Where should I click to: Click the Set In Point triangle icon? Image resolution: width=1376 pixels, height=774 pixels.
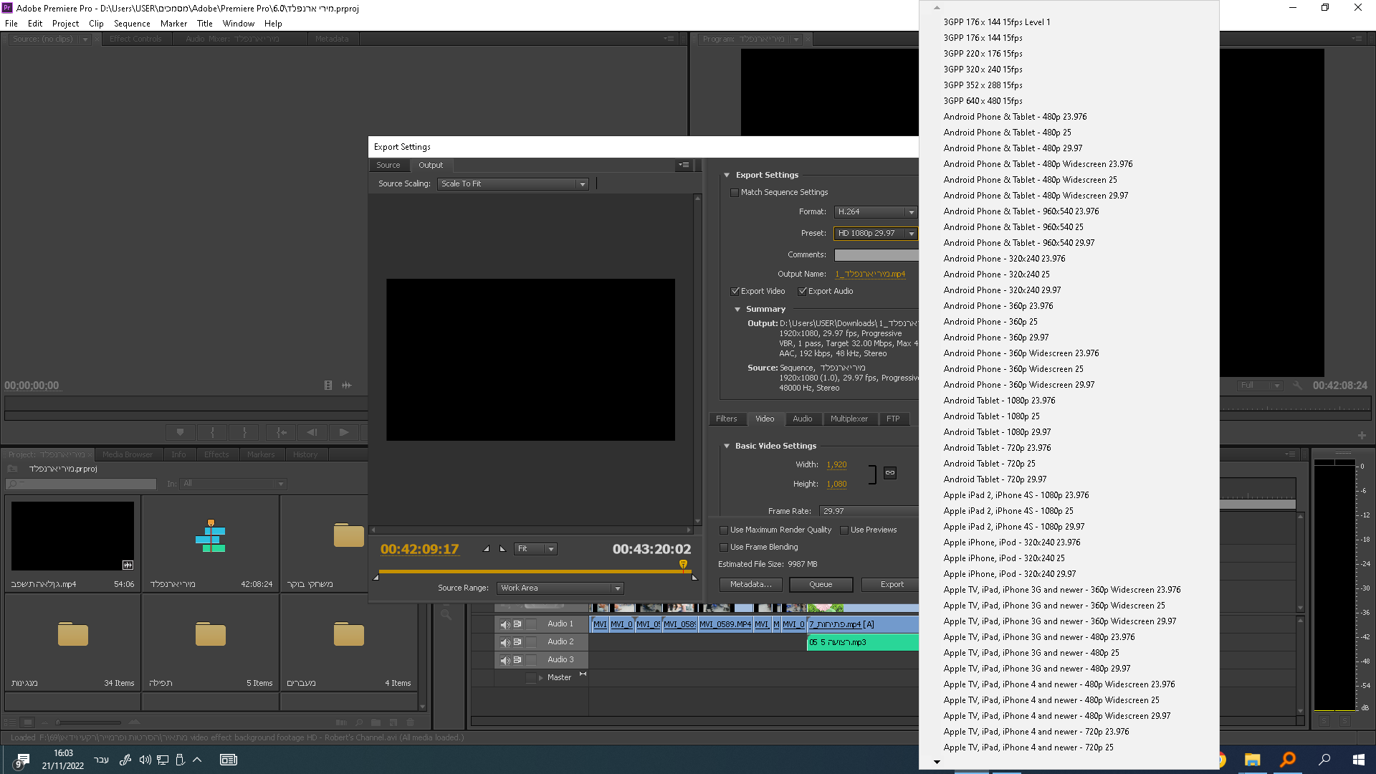click(487, 549)
